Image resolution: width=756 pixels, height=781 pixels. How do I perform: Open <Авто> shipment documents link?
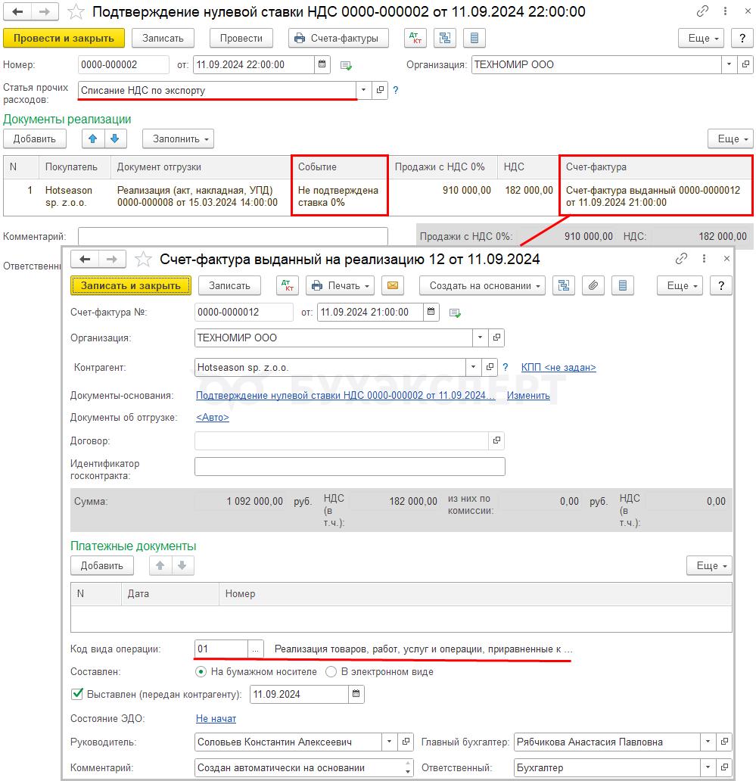tap(213, 417)
